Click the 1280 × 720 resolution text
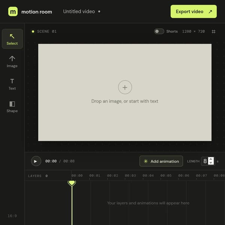 coord(193,31)
